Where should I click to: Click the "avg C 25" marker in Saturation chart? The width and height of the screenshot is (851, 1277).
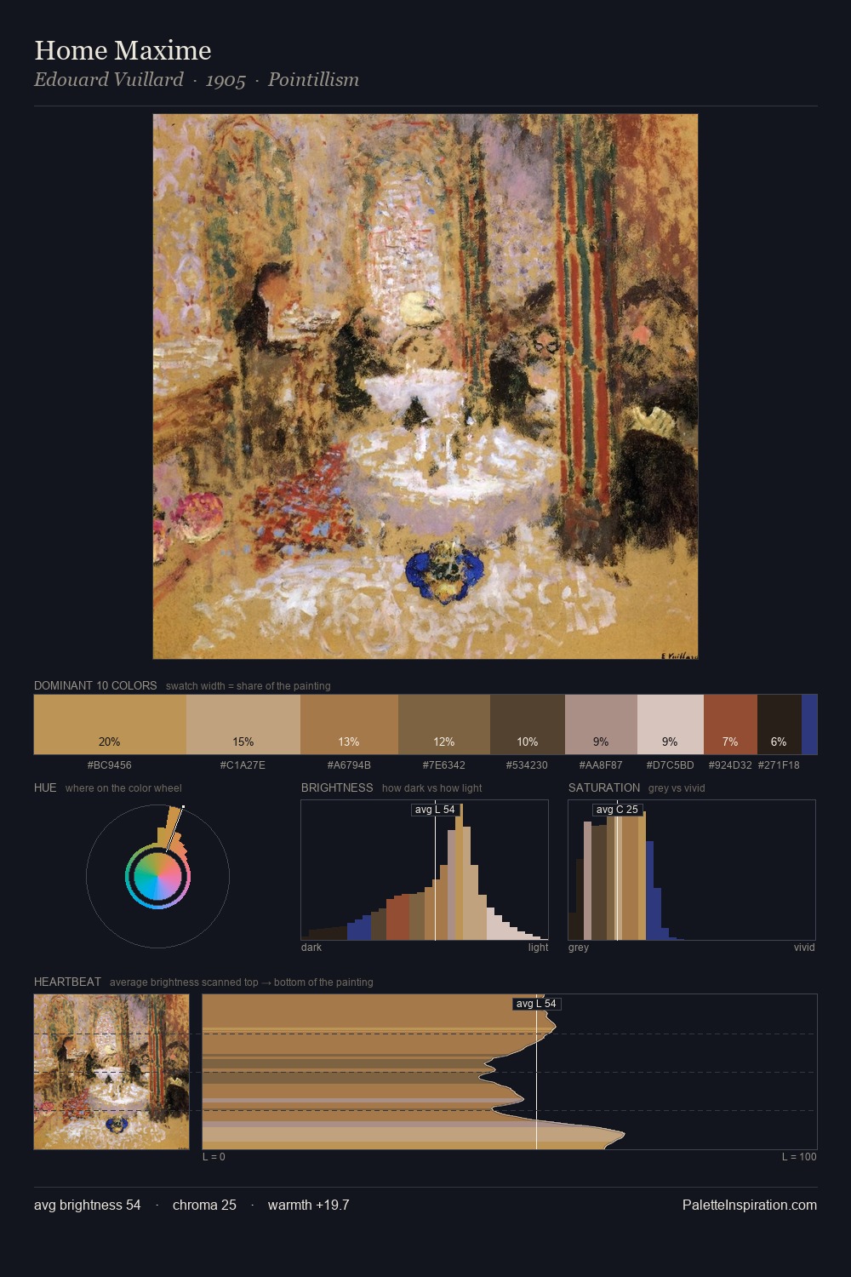pyautogui.click(x=617, y=810)
